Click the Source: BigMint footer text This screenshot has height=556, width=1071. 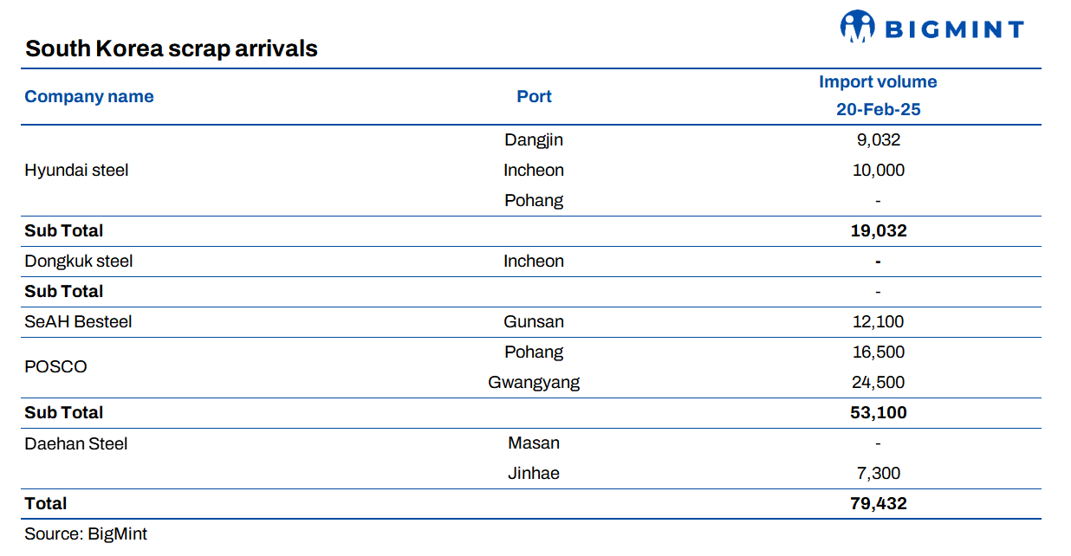click(x=80, y=534)
